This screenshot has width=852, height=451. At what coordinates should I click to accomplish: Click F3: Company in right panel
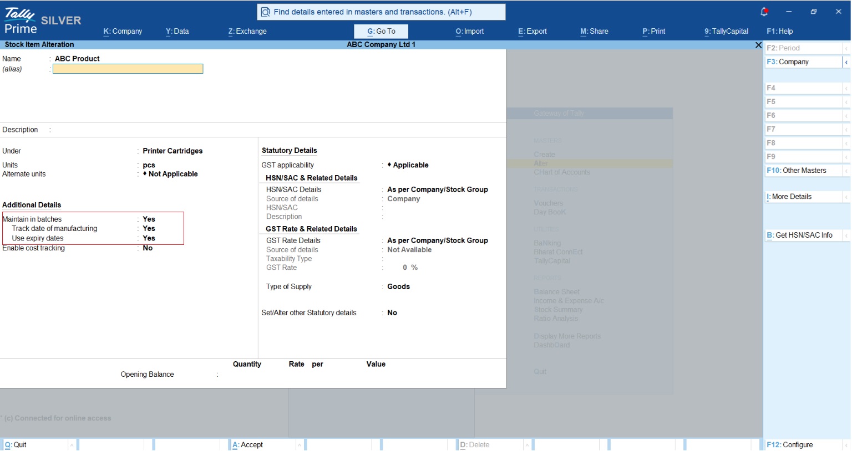pos(803,62)
